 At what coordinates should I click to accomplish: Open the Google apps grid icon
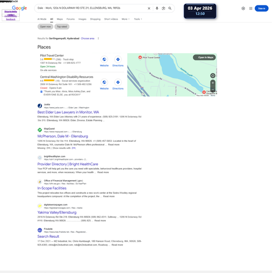(251, 8)
